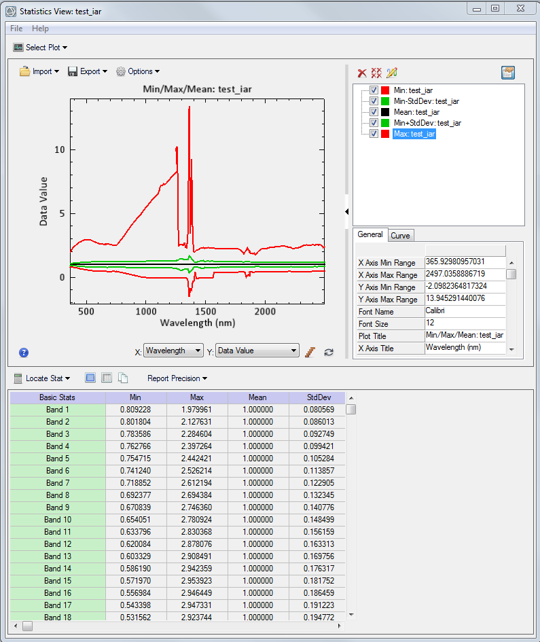
Task: Click the red X remove curve icon
Action: (362, 73)
